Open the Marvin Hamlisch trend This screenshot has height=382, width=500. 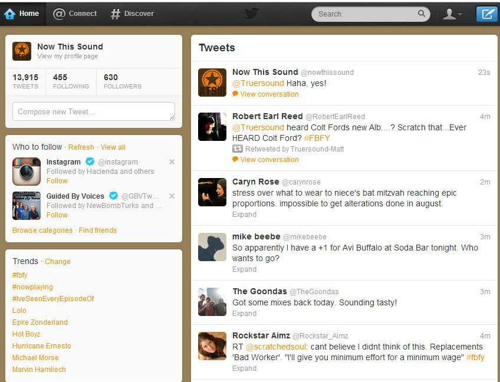pyautogui.click(x=39, y=370)
